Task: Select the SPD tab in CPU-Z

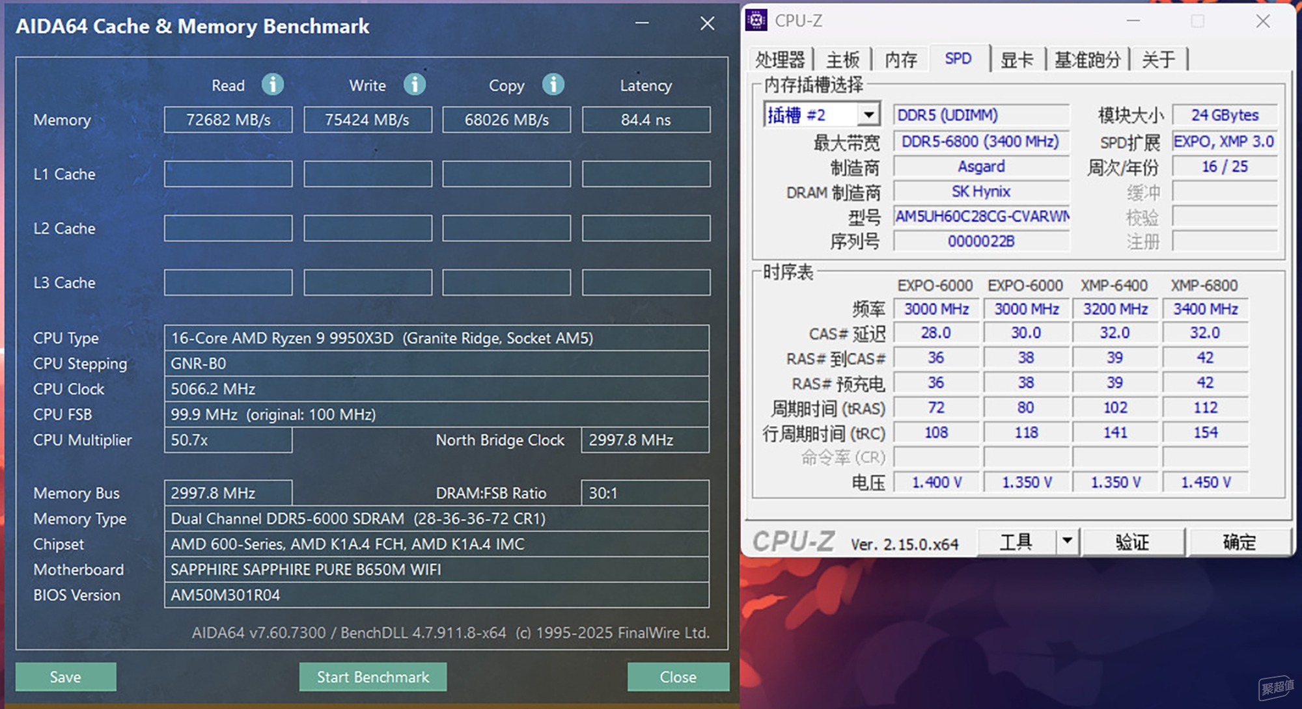Action: (x=958, y=59)
